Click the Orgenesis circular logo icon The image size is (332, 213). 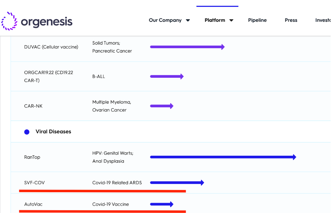coord(9,21)
